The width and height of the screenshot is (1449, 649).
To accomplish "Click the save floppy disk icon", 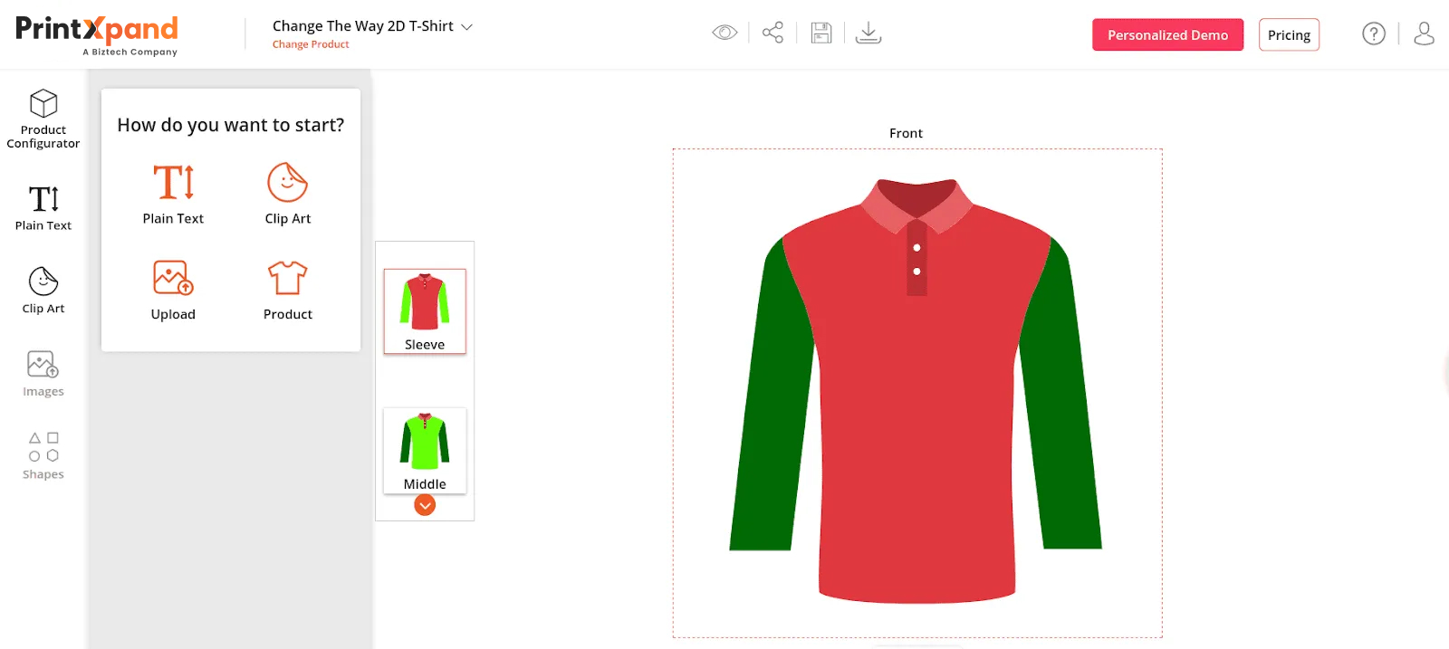I will [x=821, y=33].
